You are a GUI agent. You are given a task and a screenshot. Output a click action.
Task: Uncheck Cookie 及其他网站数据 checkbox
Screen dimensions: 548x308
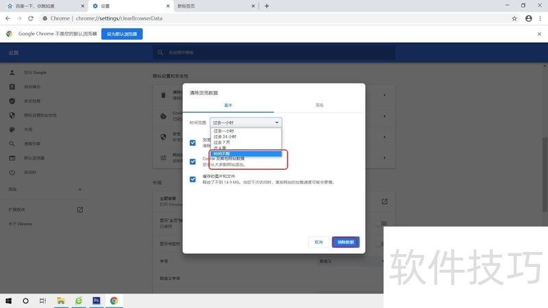192,162
